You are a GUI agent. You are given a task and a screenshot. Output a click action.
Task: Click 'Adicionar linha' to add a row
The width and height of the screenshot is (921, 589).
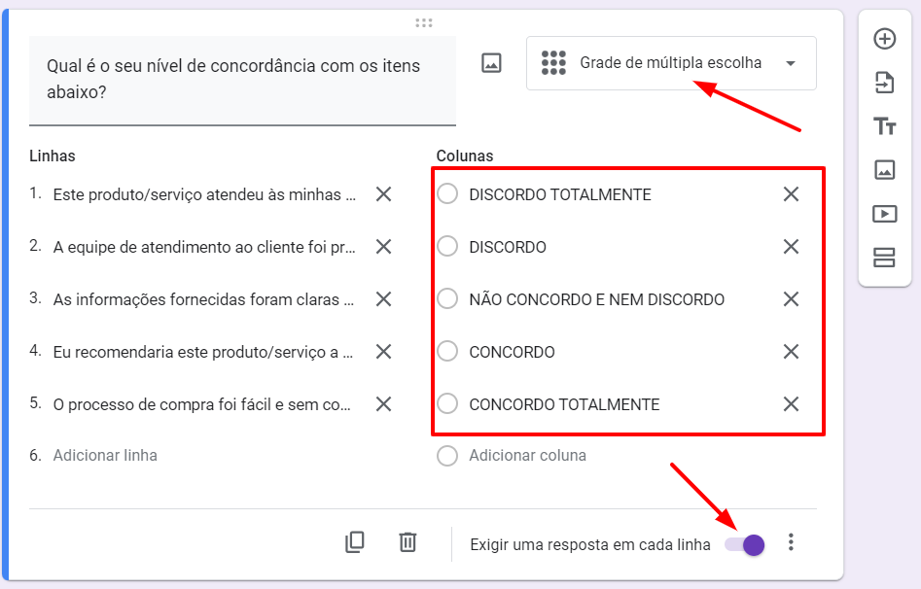click(x=105, y=456)
